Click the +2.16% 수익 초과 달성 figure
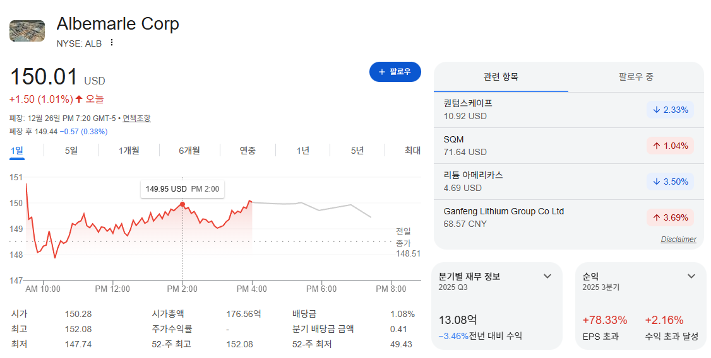 [664, 320]
